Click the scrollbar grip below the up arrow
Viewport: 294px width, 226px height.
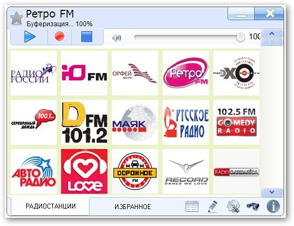click(272, 42)
